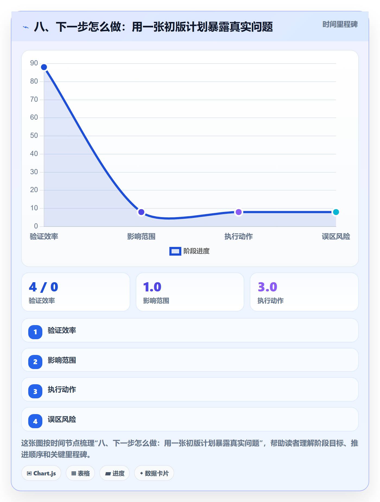This screenshot has height=502, width=380.
Task: Click the 数据卡片 tag
Action: tap(154, 473)
